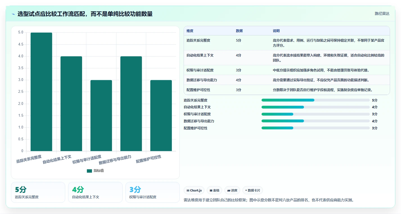Click the 配置维护可控性 chart axis label
Screen dimensions: 401x214
point(149,159)
